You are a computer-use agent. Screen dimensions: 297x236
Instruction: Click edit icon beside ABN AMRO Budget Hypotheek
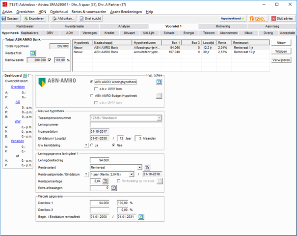pos(159,95)
